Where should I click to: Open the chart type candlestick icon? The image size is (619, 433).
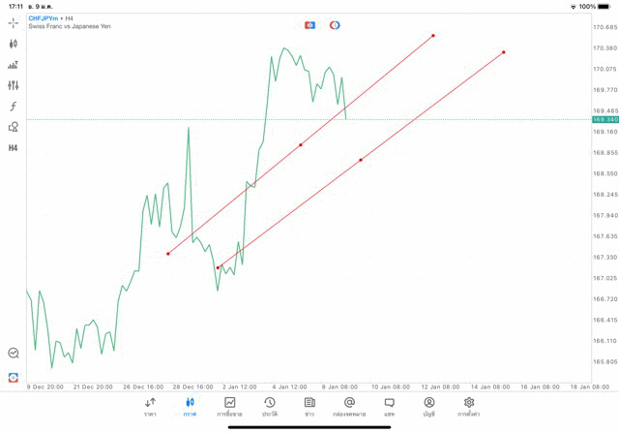click(14, 44)
